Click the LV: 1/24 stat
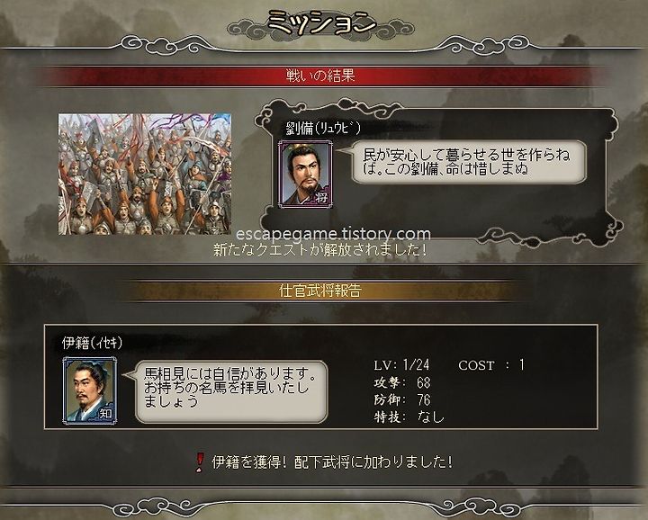648x520 pixels. coord(401,364)
